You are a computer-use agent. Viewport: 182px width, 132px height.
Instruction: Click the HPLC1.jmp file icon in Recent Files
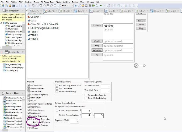[x=5, y=104]
